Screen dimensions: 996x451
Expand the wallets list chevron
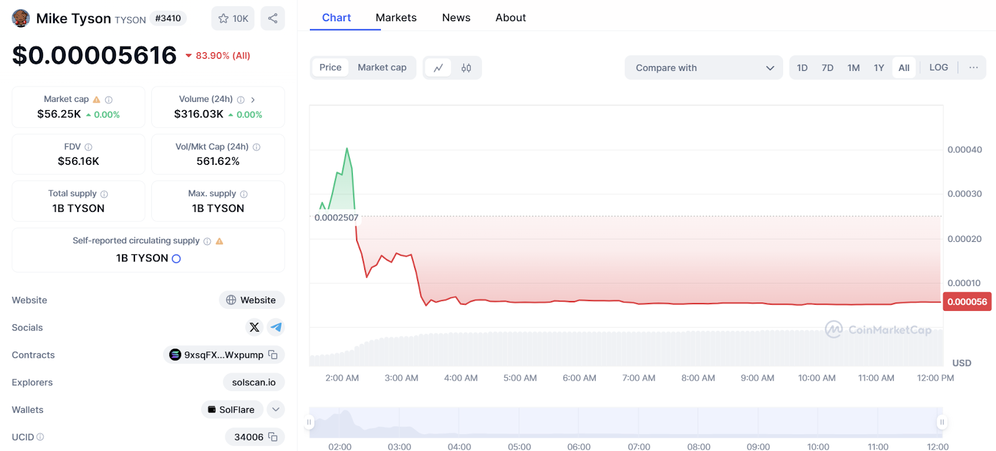[x=276, y=409]
